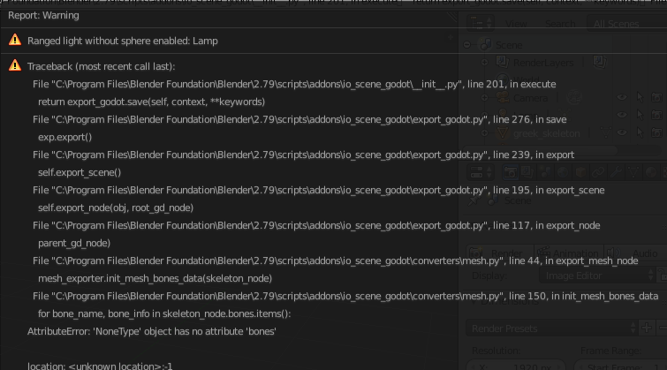
Task: Click 'mesh_exporter.init_mesh_bones_data(skeleton_node)' line
Action: point(155,278)
